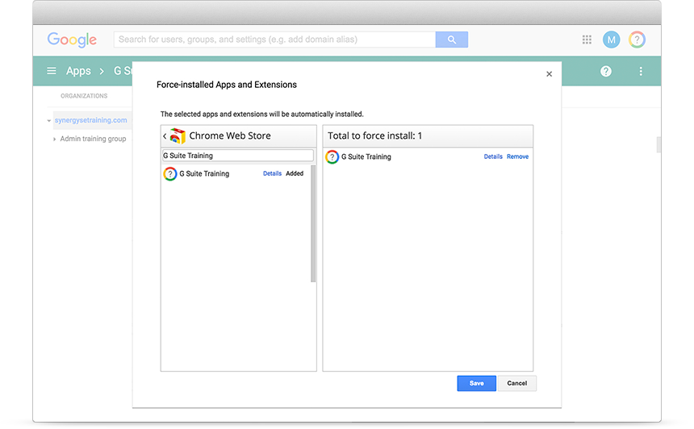This screenshot has width=694, height=429.
Task: Open Details link in force install list
Action: click(493, 156)
